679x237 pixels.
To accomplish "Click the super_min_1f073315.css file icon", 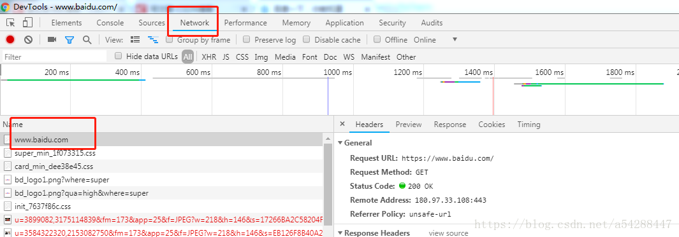I will pyautogui.click(x=7, y=153).
